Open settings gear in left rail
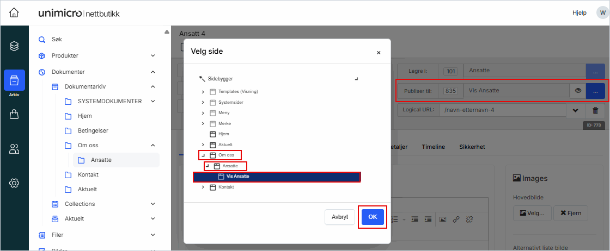This screenshot has height=251, width=610. tap(14, 183)
